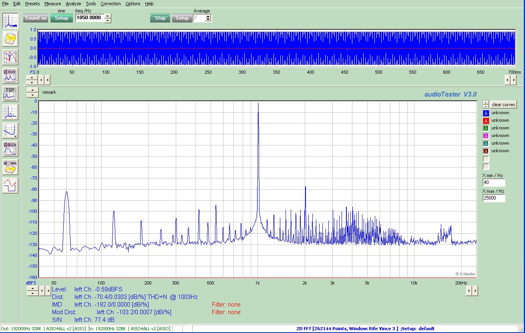Viewport: 525px width, 333px height.
Task: Open the Measure menu
Action: 53,4
